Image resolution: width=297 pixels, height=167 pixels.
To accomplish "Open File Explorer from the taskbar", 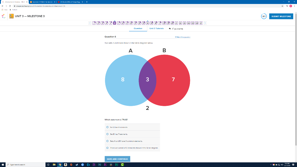I will [x=54, y=165].
